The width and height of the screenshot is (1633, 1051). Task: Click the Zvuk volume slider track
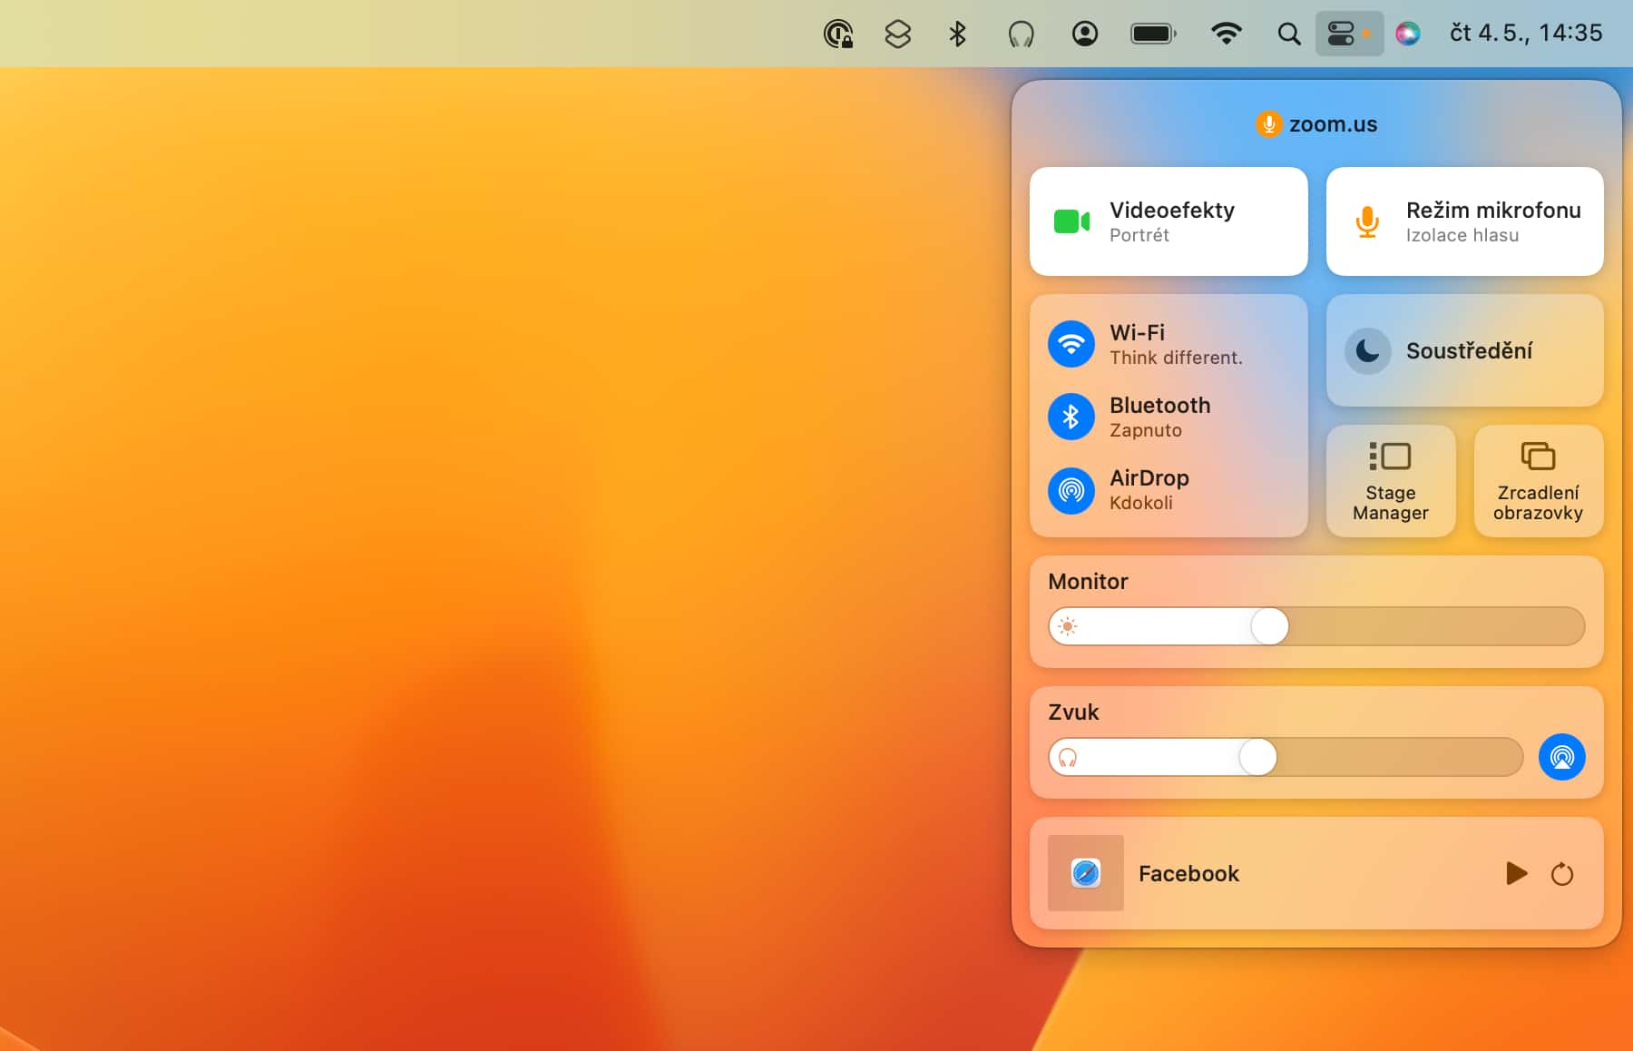point(1286,757)
